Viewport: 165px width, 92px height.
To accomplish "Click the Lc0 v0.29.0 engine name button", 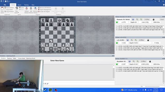I will 120,40.
